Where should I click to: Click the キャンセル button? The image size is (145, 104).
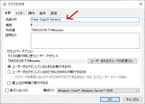(133, 99)
